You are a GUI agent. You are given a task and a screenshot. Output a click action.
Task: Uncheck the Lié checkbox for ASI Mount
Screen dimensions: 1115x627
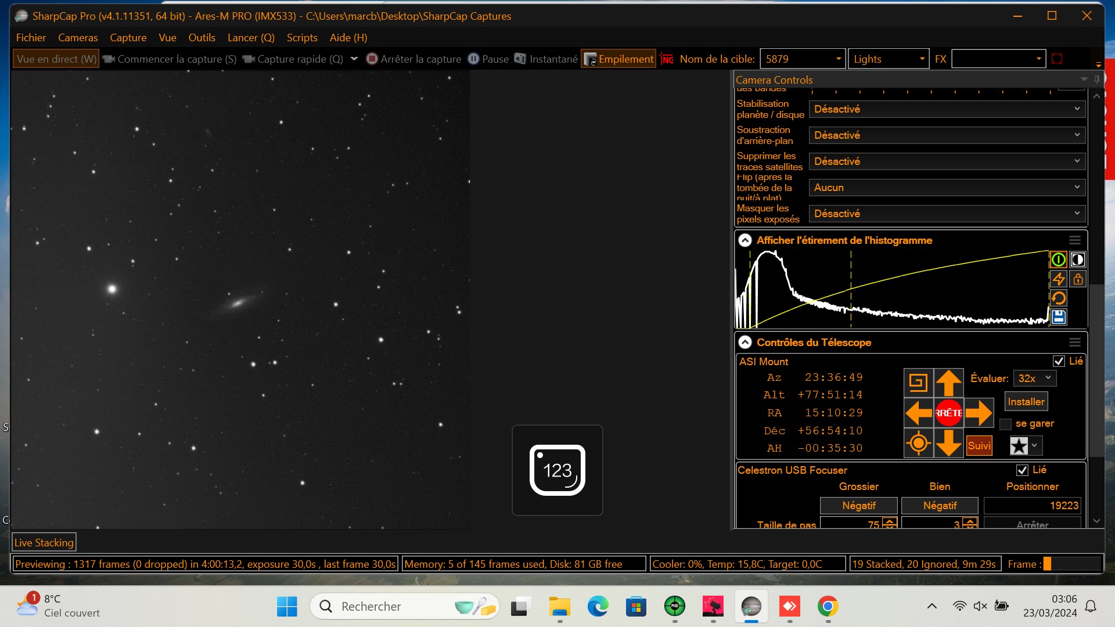[x=1059, y=361]
